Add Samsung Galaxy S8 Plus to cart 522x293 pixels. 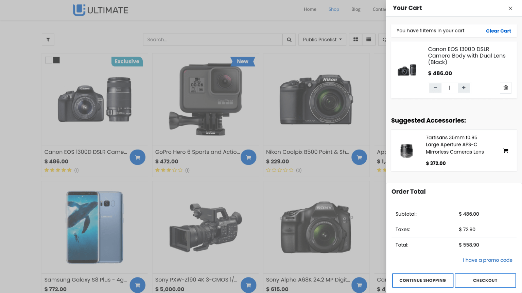click(138, 285)
